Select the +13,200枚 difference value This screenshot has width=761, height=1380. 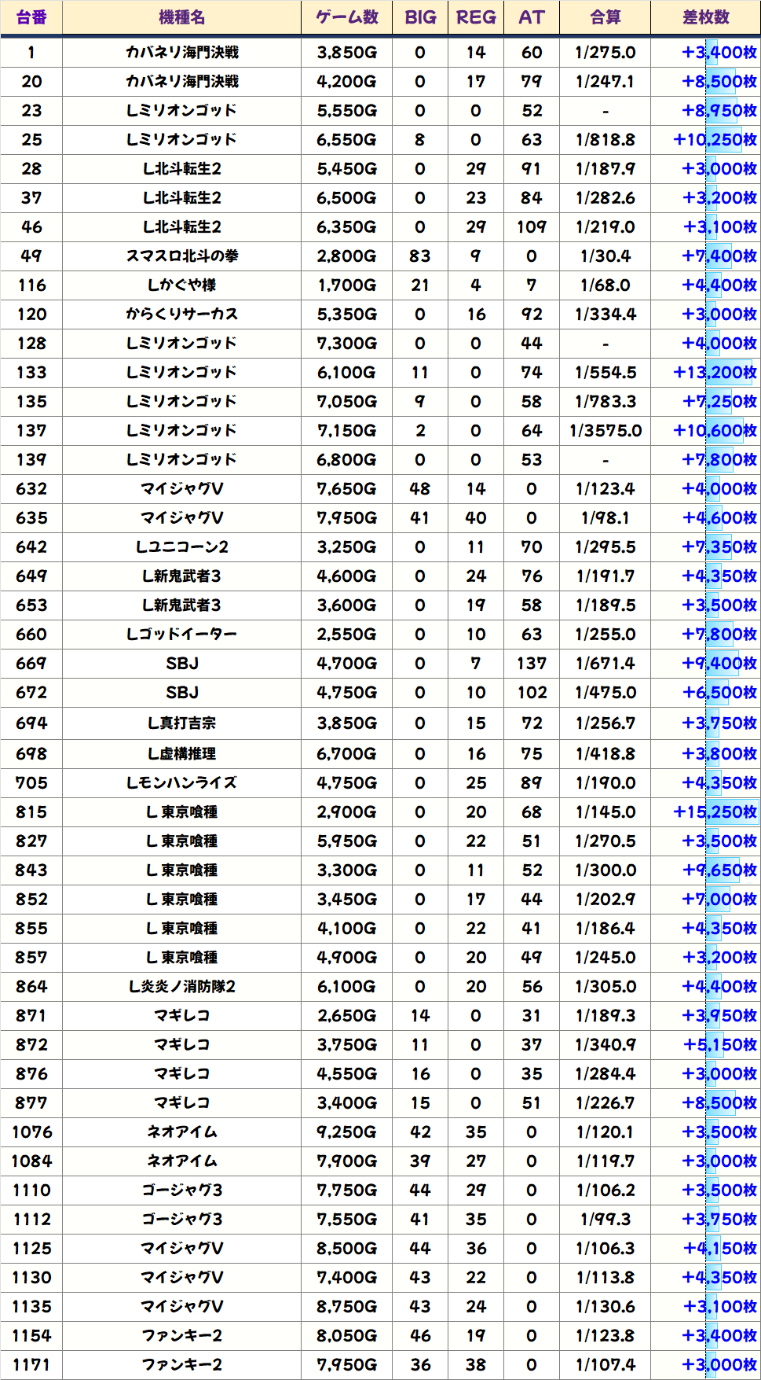click(715, 373)
